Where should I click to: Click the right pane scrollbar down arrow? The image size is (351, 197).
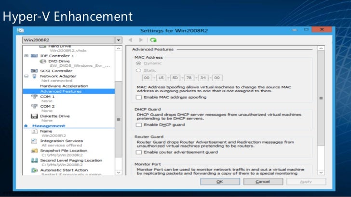(x=321, y=172)
